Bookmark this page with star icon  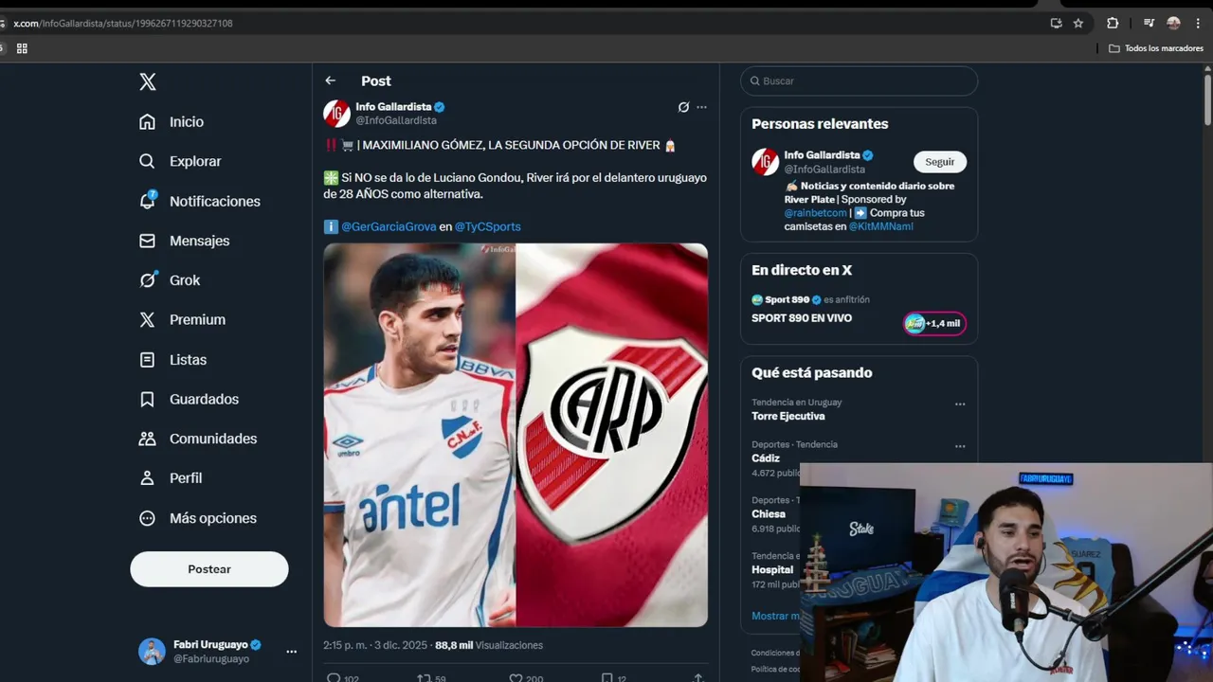point(1078,23)
